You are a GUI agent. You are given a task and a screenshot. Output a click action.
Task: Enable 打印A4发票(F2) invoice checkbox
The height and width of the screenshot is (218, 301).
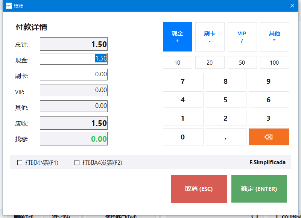coord(77,163)
